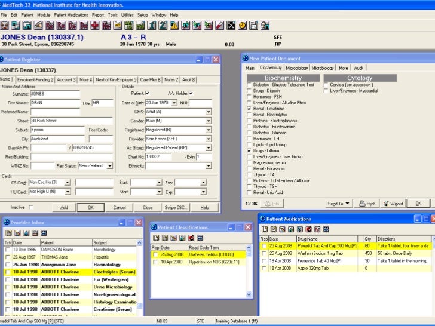The image size is (435, 326).
Task: Open the Gender dropdown
Action: tap(209, 121)
